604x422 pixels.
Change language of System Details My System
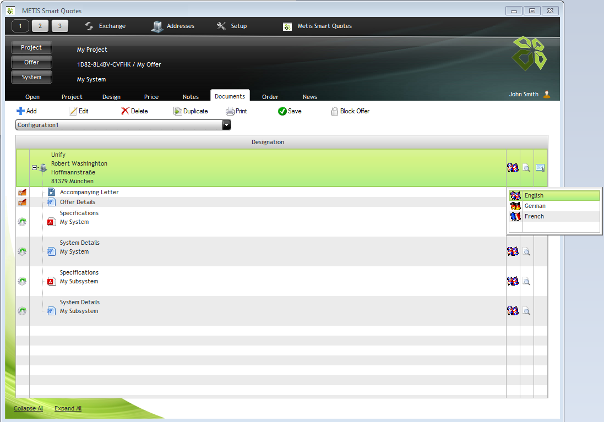(513, 251)
